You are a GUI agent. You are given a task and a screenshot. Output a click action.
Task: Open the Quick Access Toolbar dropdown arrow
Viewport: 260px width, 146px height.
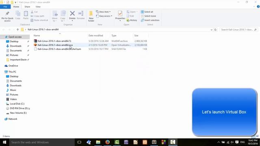click(x=15, y=2)
